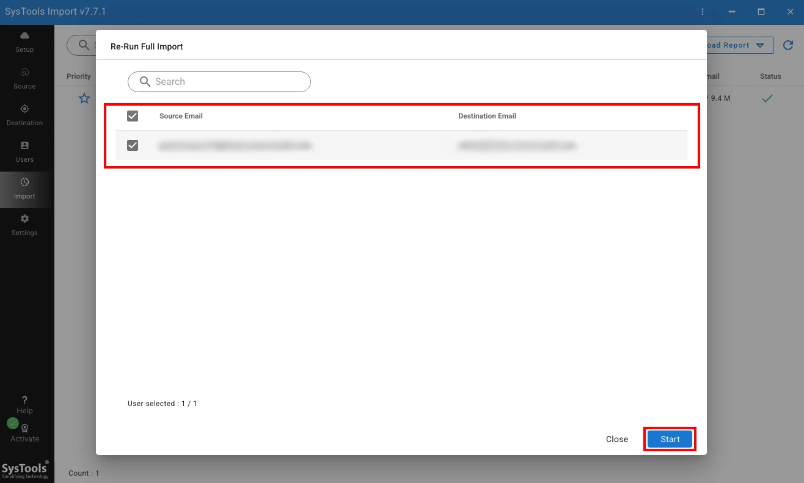Image resolution: width=804 pixels, height=483 pixels.
Task: Click Close in the Re-Run dialog
Action: [617, 439]
